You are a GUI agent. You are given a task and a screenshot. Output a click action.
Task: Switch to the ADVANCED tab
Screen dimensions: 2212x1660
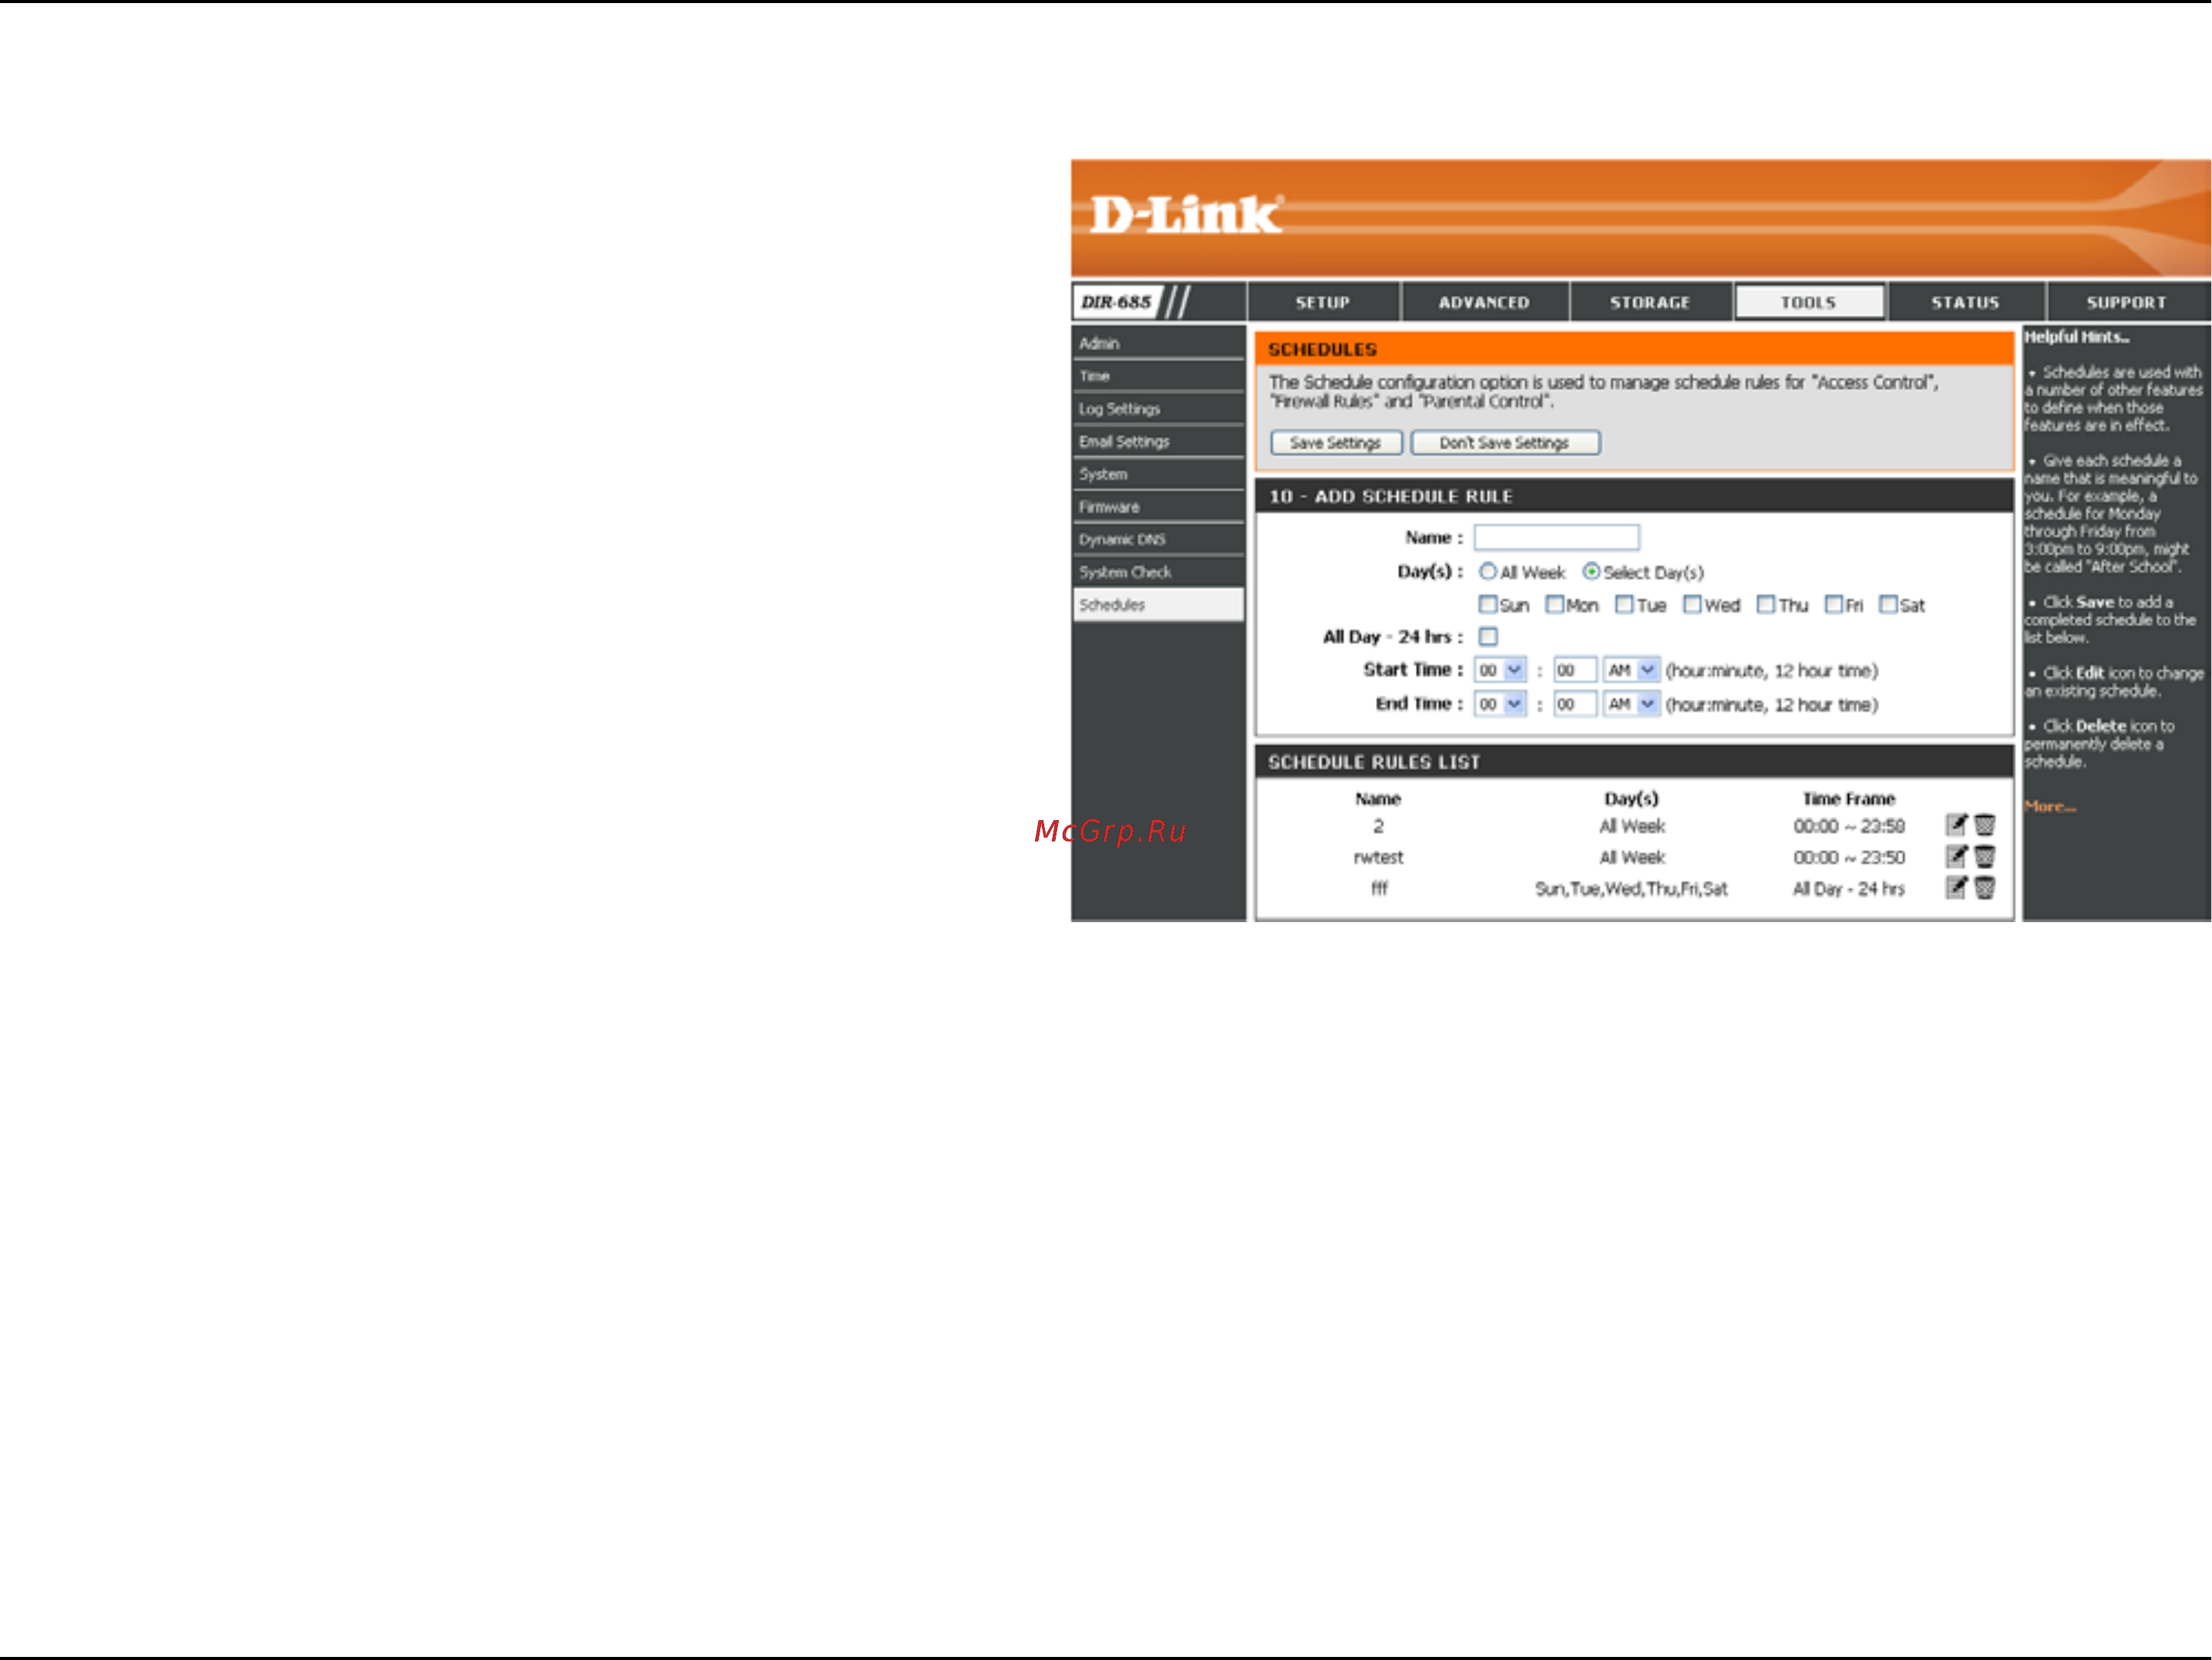(x=1484, y=302)
